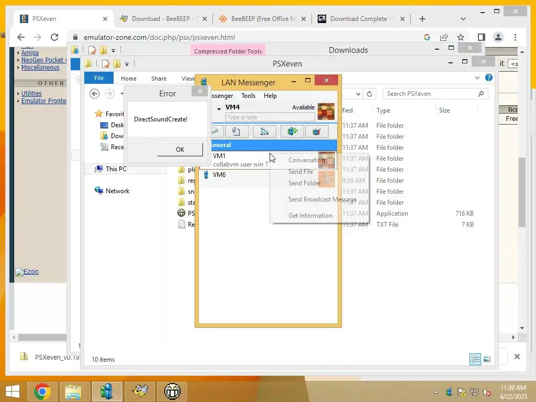Click the explorer Forward arrow button

click(109, 94)
